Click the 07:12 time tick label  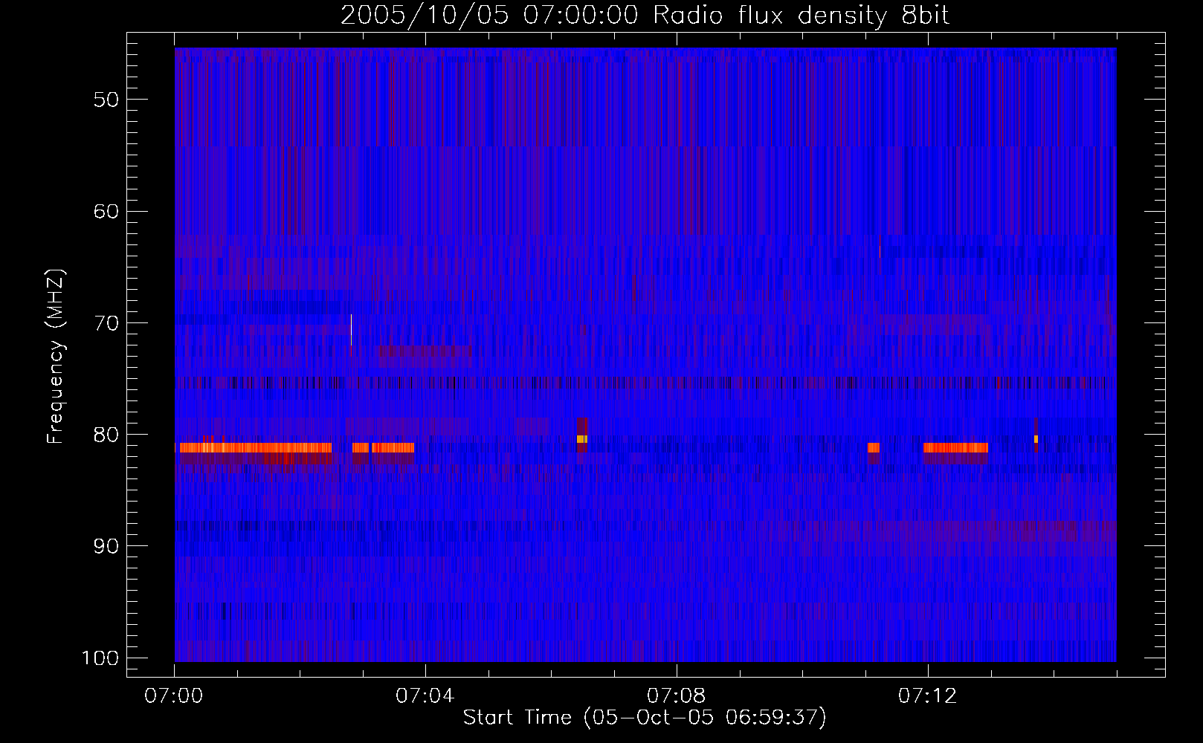coord(928,696)
